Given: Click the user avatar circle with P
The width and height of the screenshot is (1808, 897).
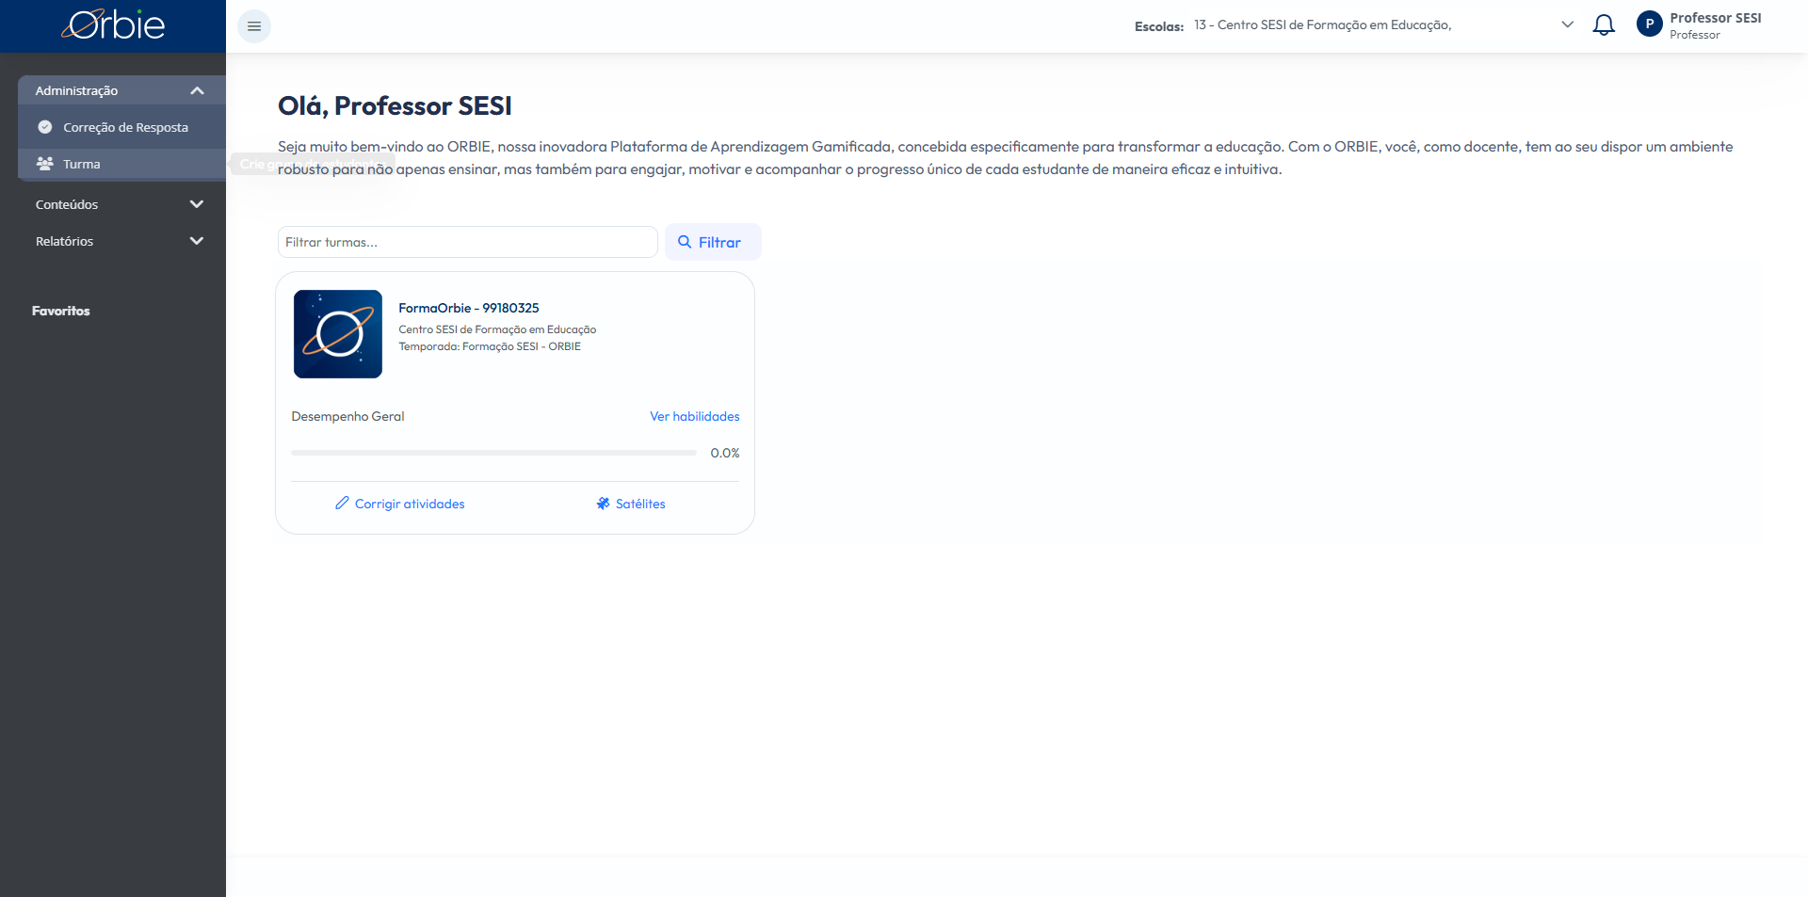Looking at the screenshot, I should [1649, 24].
